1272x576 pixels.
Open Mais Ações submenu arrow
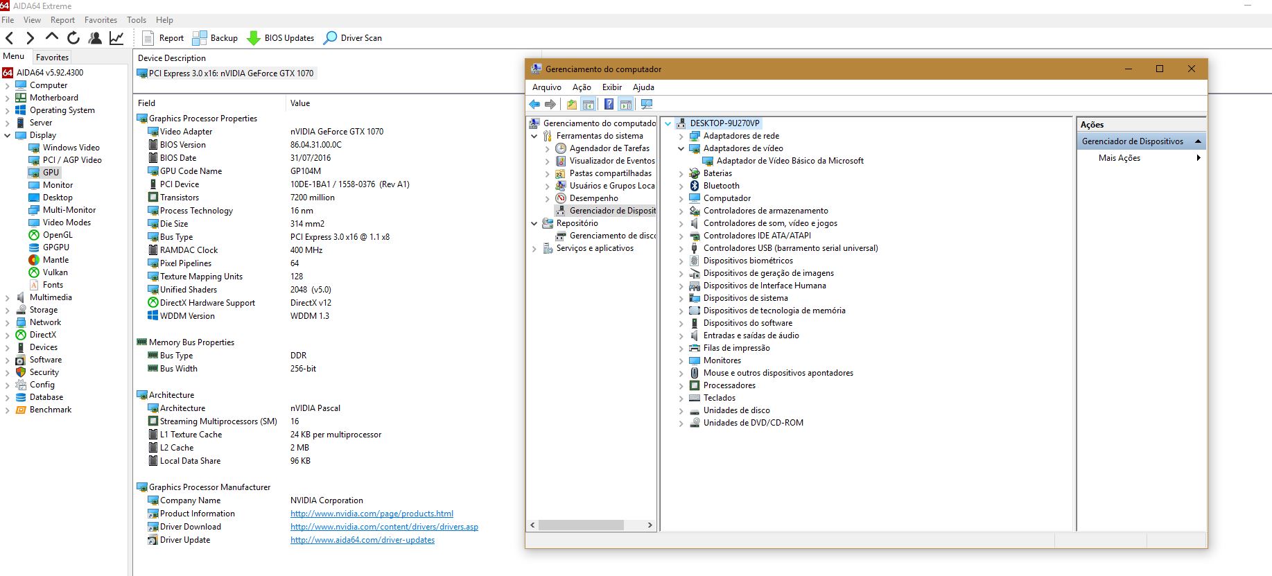tap(1199, 158)
